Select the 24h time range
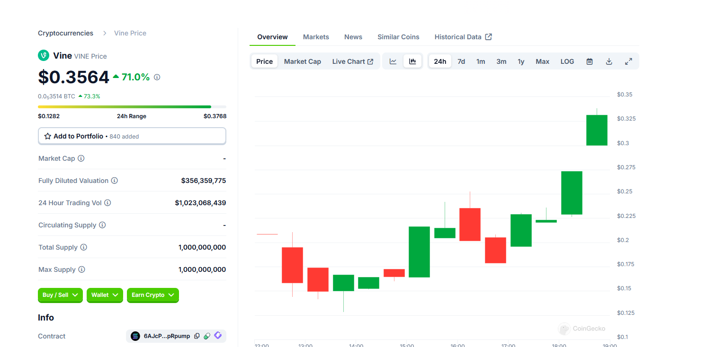The height and width of the screenshot is (347, 707). (440, 61)
